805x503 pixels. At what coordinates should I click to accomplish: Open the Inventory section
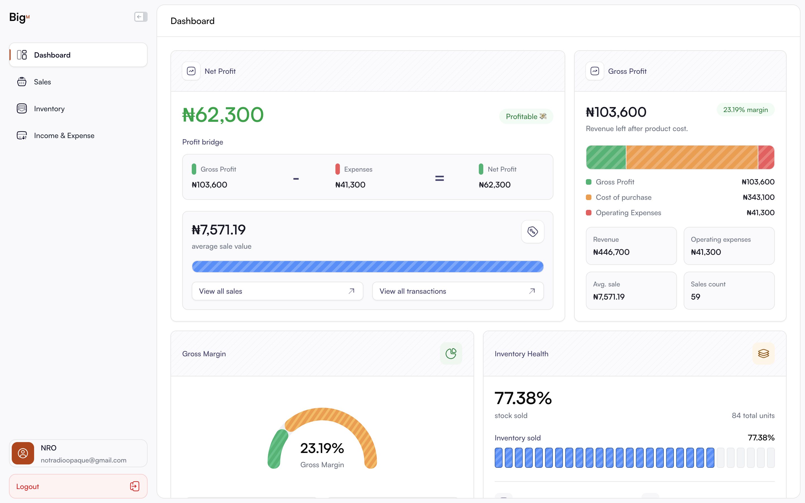point(78,109)
